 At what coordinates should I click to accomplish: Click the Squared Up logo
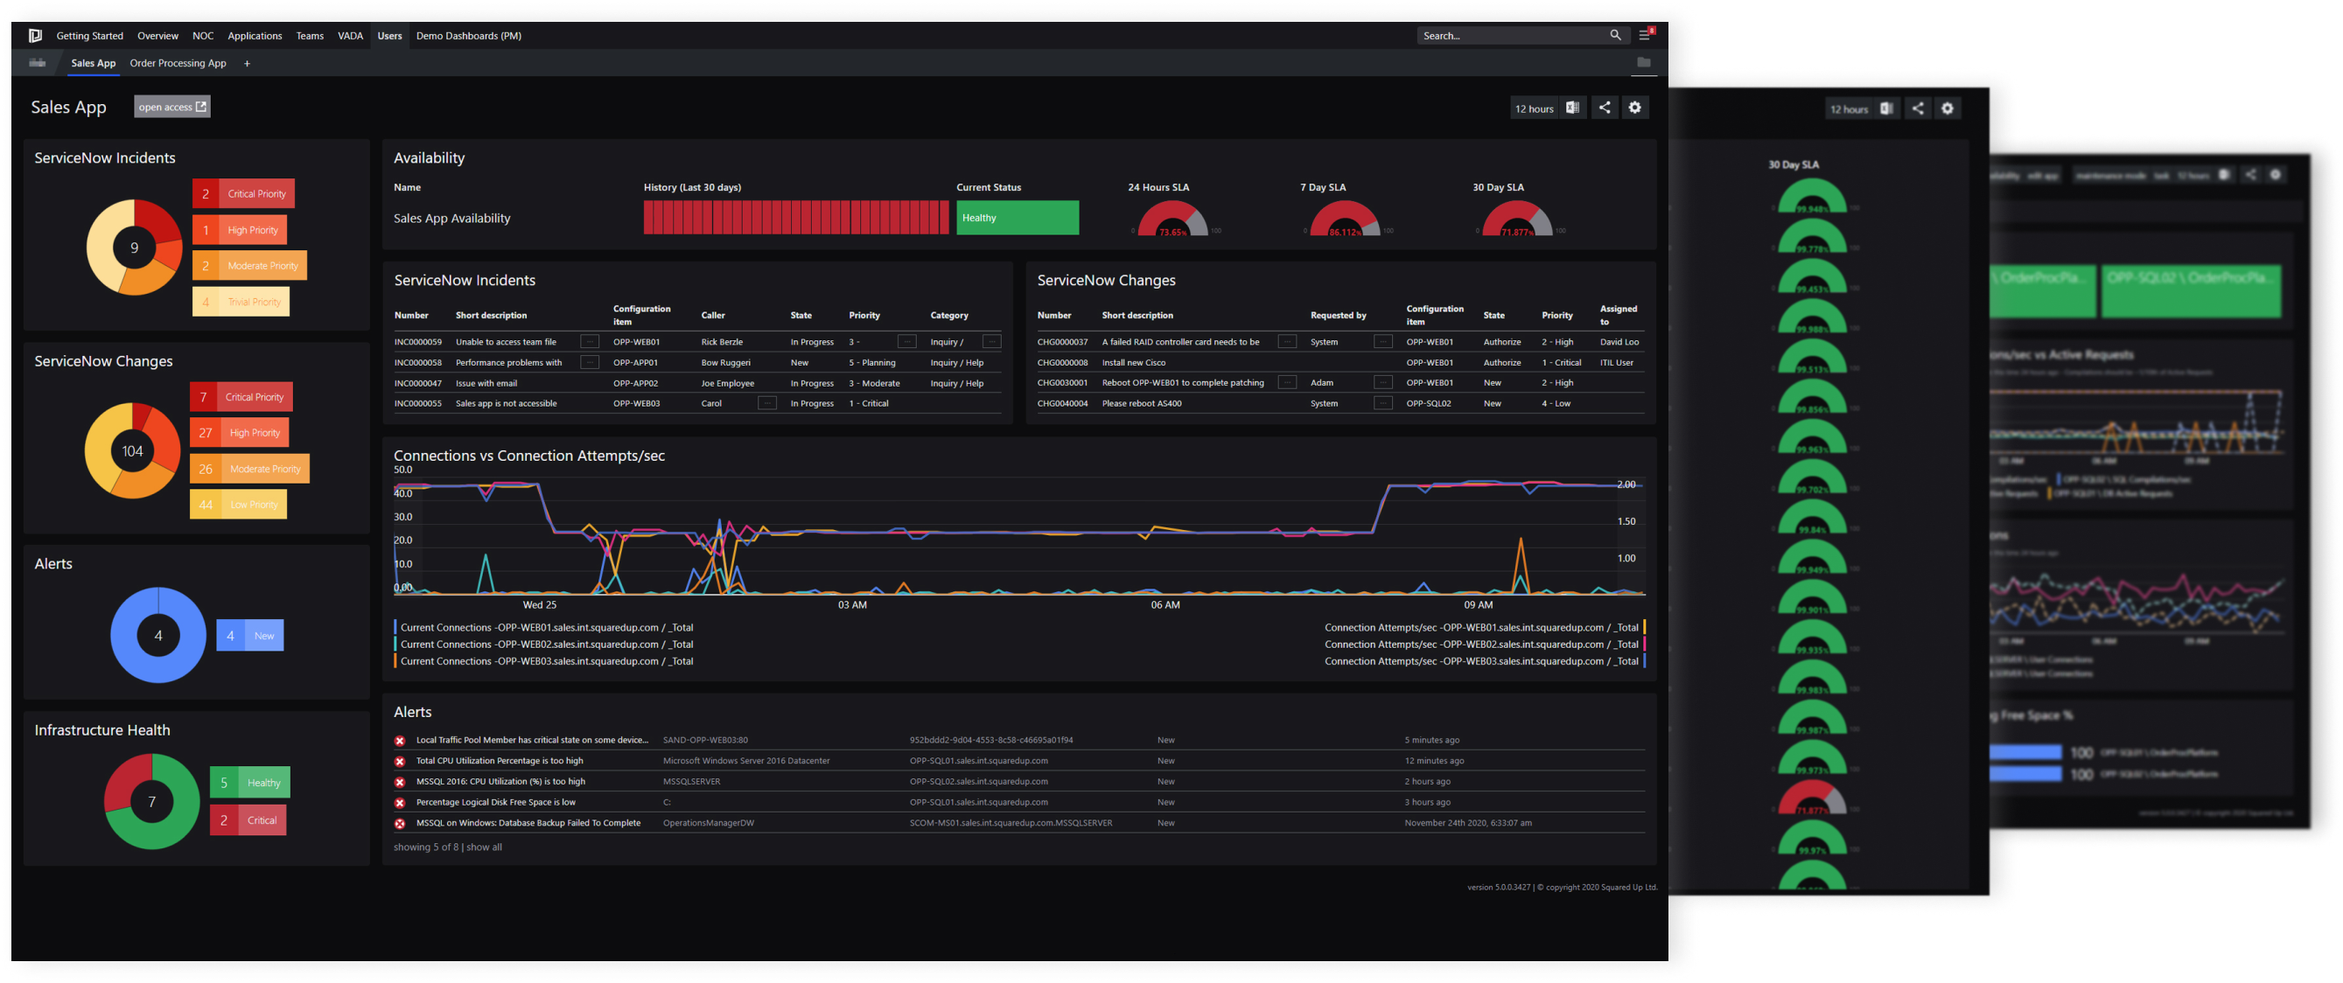[x=35, y=35]
